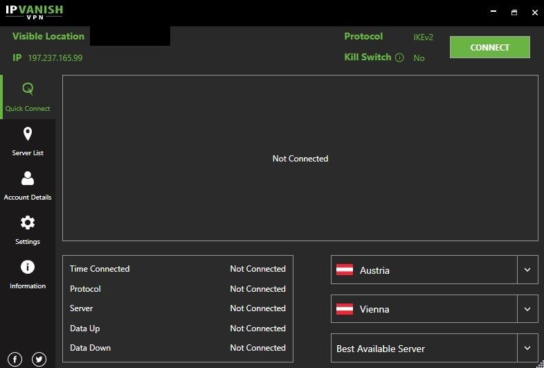544x368 pixels.
Task: Click the Server row label in stats
Action: tap(81, 308)
